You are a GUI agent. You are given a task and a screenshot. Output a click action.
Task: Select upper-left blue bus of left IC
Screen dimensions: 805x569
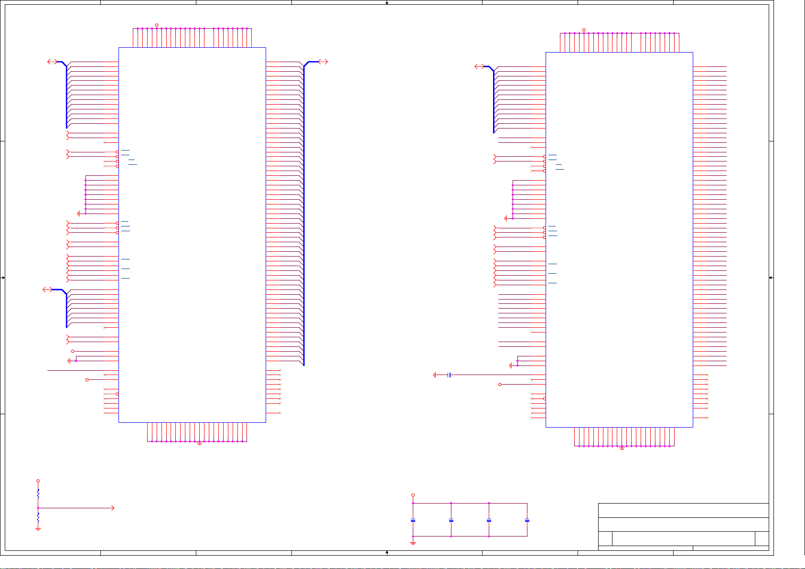pyautogui.click(x=66, y=95)
